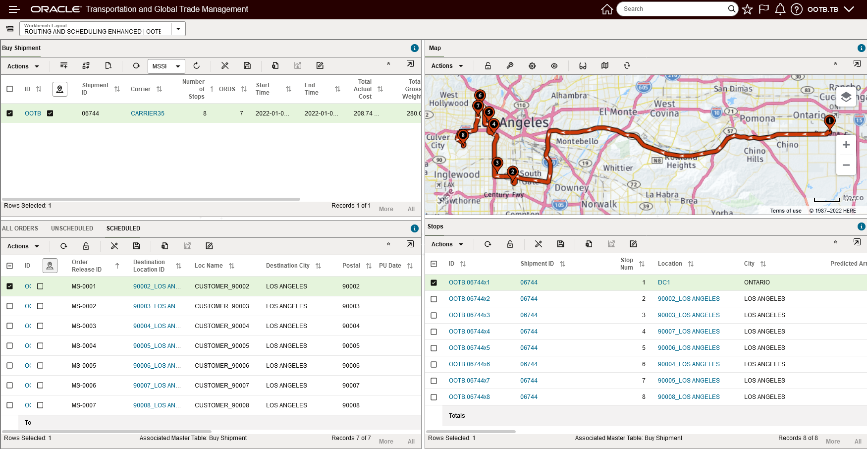Check the row checkbox for order MS-0003

point(9,326)
